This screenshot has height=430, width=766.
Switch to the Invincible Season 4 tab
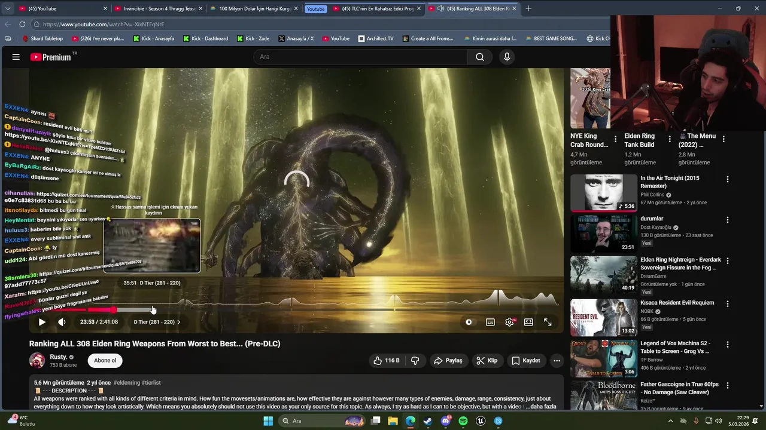pyautogui.click(x=159, y=8)
